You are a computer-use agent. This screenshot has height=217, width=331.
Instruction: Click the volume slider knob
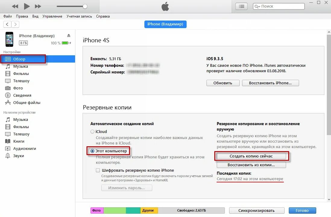click(x=85, y=6)
